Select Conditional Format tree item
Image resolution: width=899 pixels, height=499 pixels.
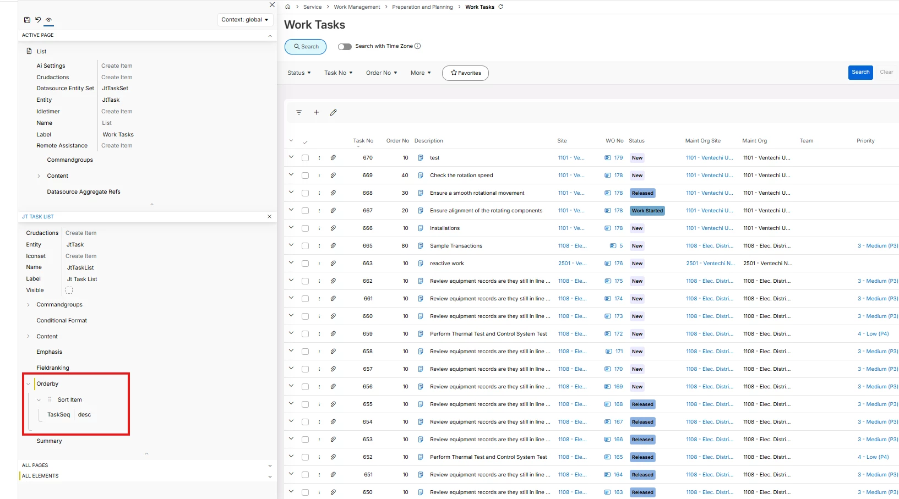coord(62,321)
